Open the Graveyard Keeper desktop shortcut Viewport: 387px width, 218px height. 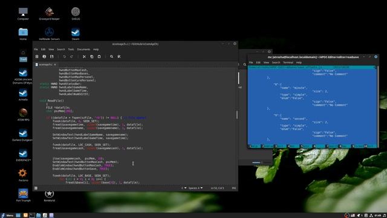50,14
